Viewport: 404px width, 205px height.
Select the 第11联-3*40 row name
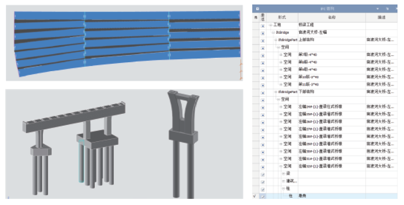(x=308, y=85)
